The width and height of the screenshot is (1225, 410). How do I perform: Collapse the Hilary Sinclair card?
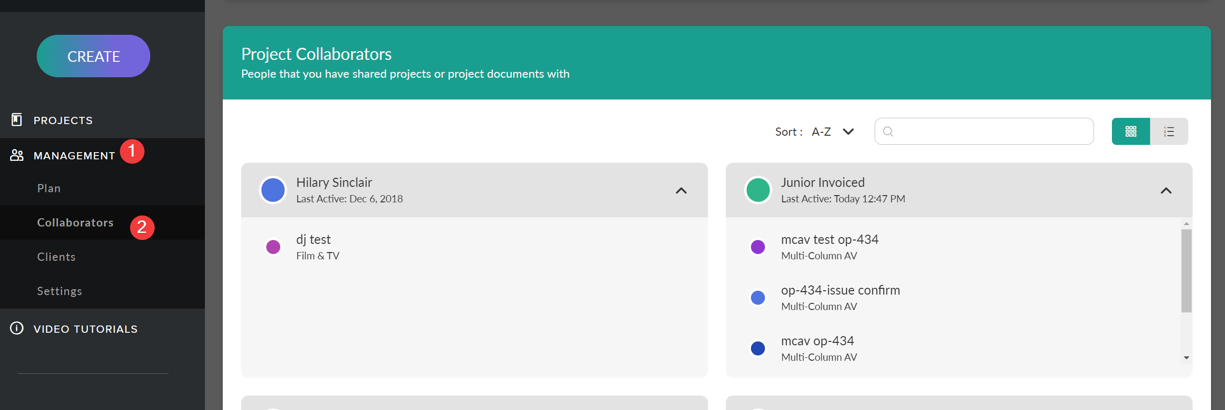point(681,191)
